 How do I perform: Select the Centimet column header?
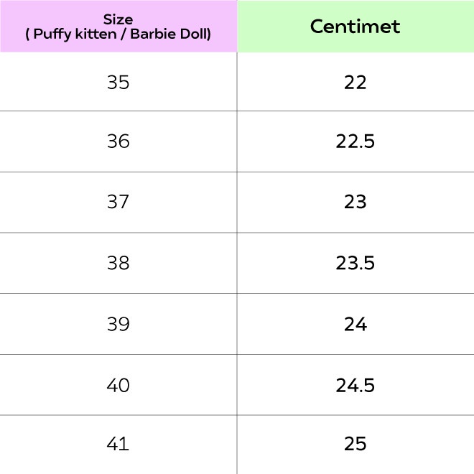coord(355,27)
